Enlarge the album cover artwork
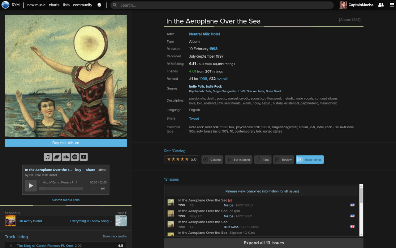This screenshot has height=248, width=396. tap(66, 76)
